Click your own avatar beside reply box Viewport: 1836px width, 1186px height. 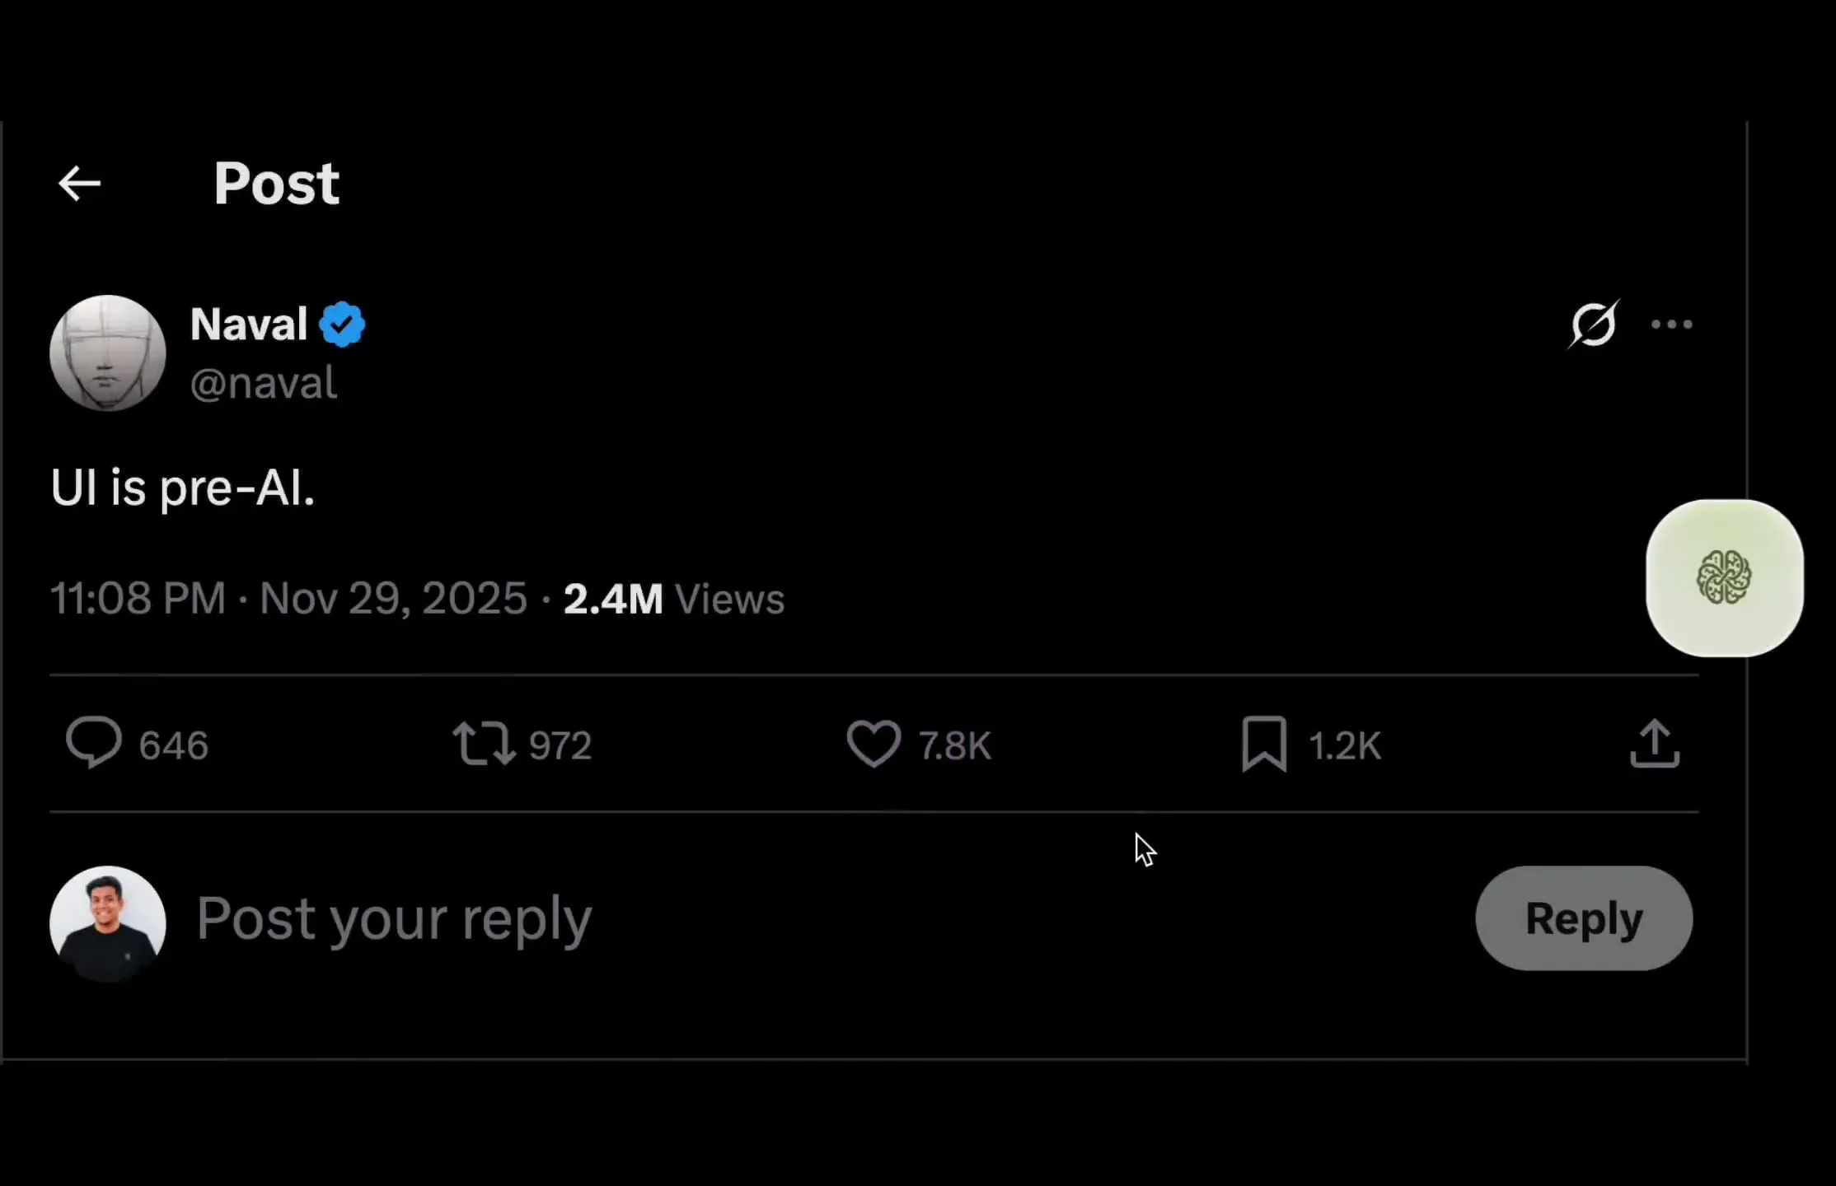click(108, 922)
